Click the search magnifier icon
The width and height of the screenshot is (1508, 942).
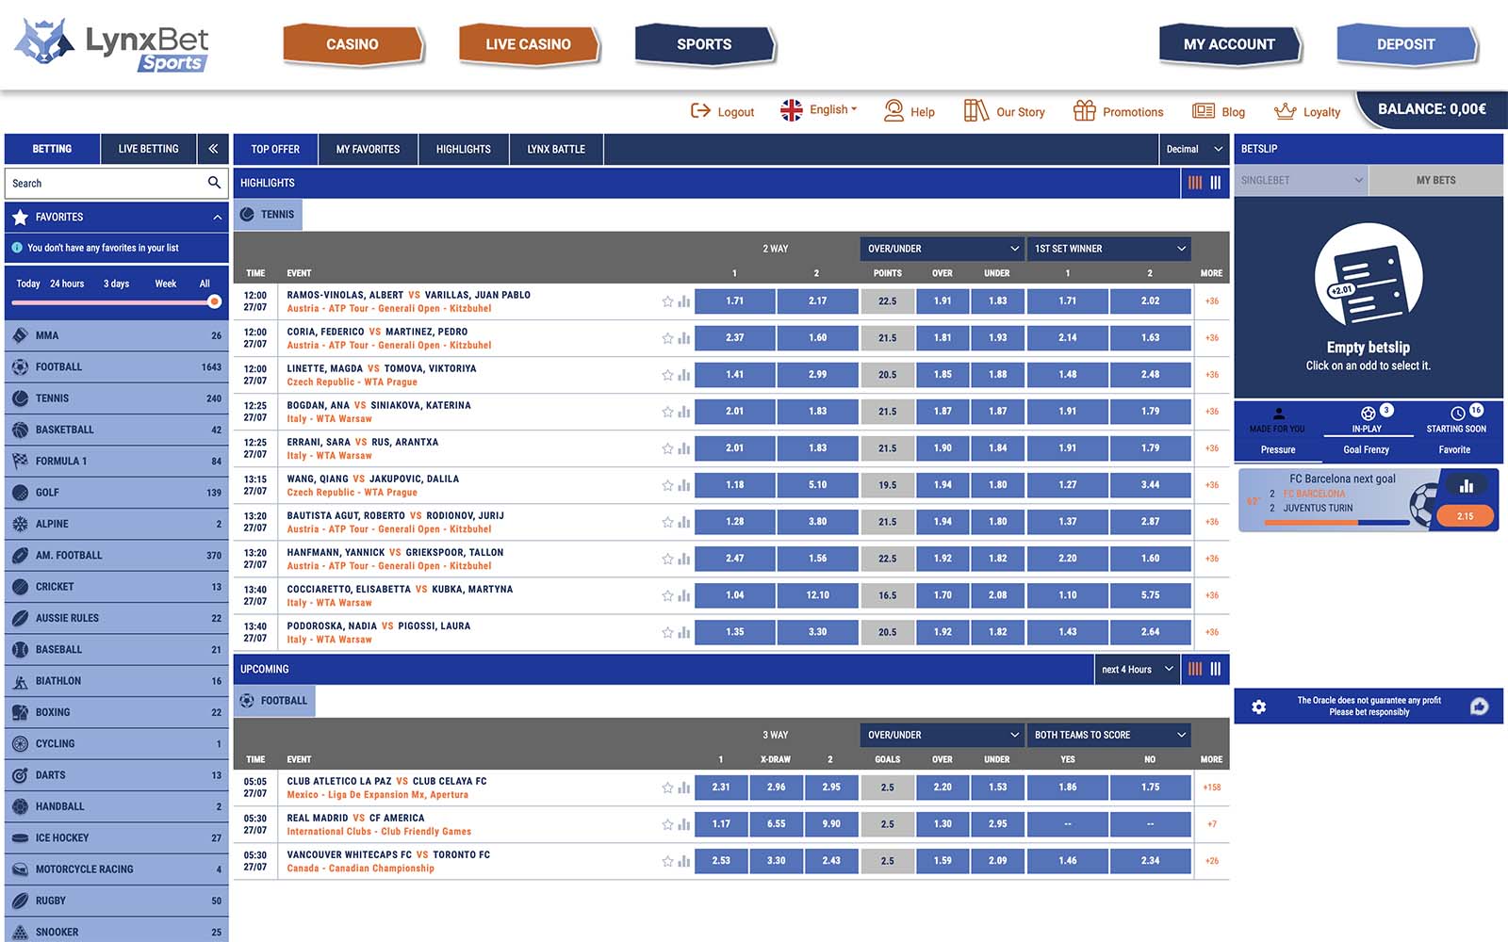[x=214, y=183]
